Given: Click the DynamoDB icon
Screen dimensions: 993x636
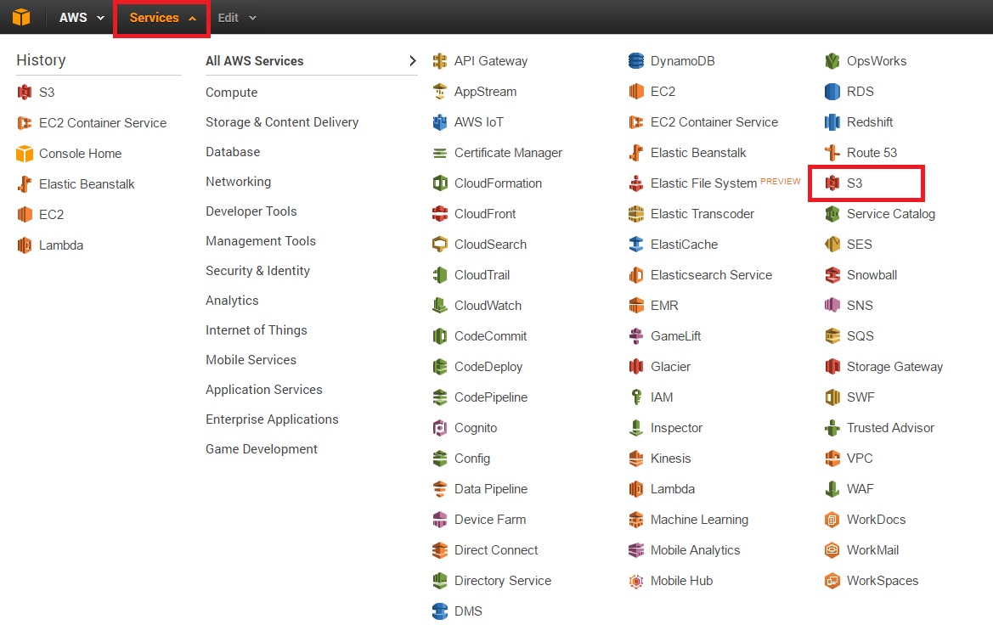Looking at the screenshot, I should tap(636, 61).
